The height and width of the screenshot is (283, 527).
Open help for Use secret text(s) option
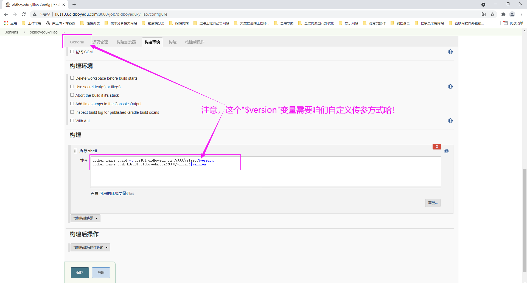[x=450, y=87]
